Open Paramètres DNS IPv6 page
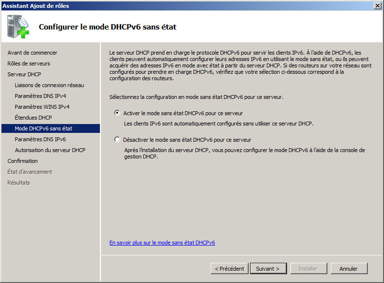The width and height of the screenshot is (384, 283). click(40, 139)
